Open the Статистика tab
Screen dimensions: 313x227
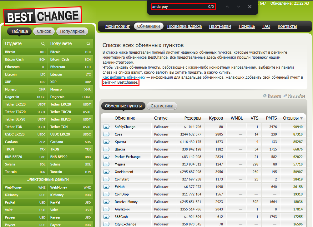(x=162, y=106)
